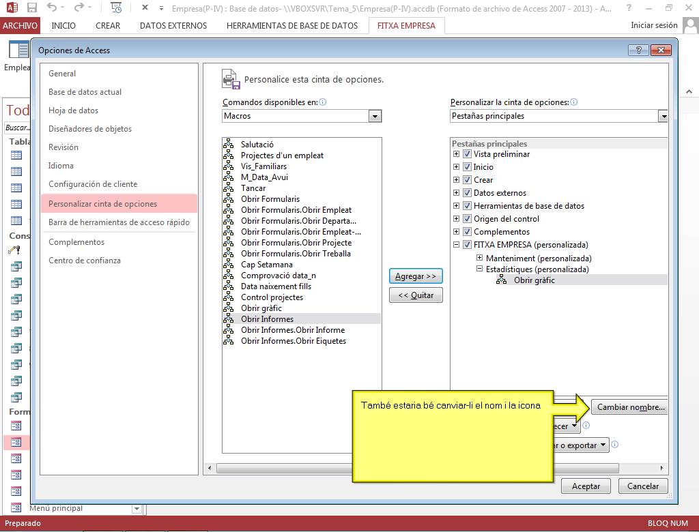Open the ARCHIVO tab
The image size is (699, 532).
(x=20, y=25)
